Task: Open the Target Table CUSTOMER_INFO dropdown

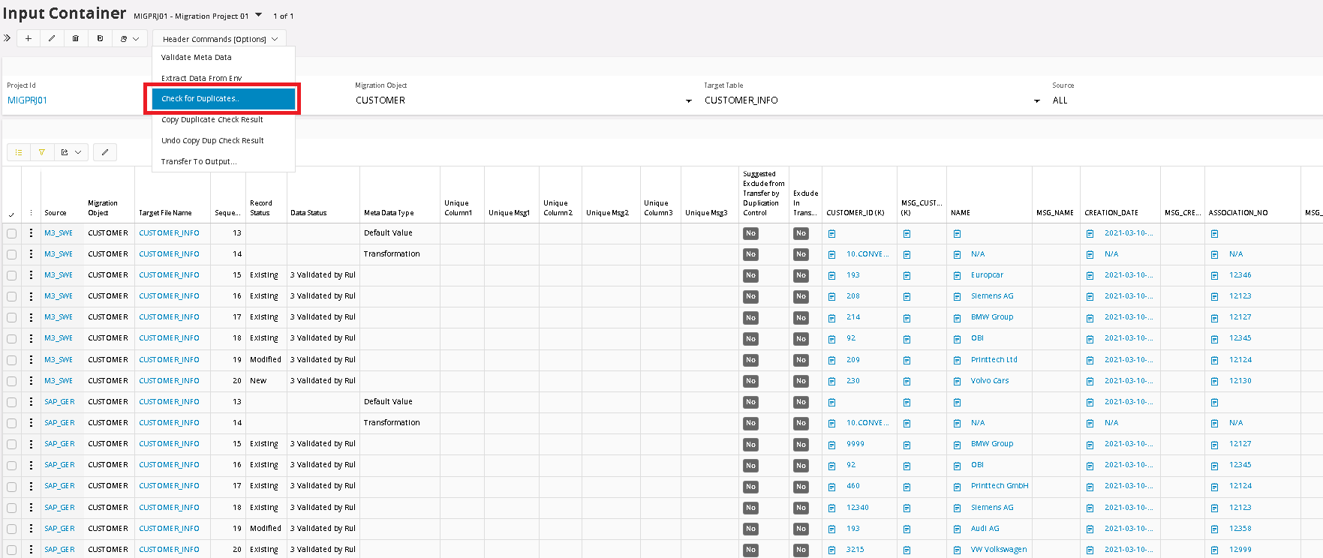Action: (1036, 101)
